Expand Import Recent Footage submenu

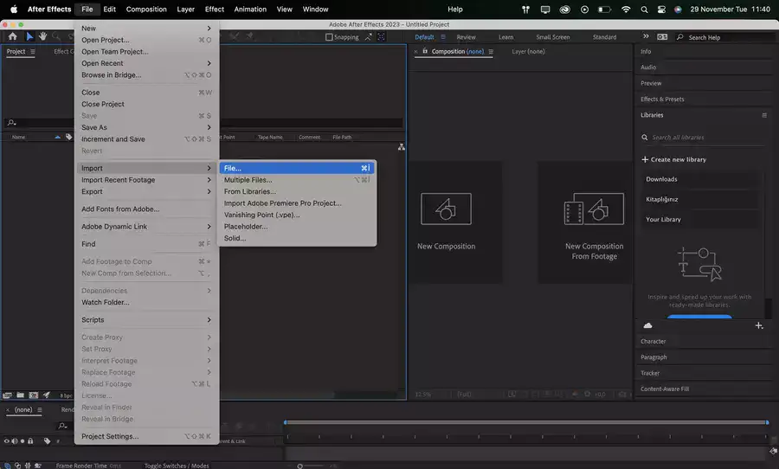(146, 180)
